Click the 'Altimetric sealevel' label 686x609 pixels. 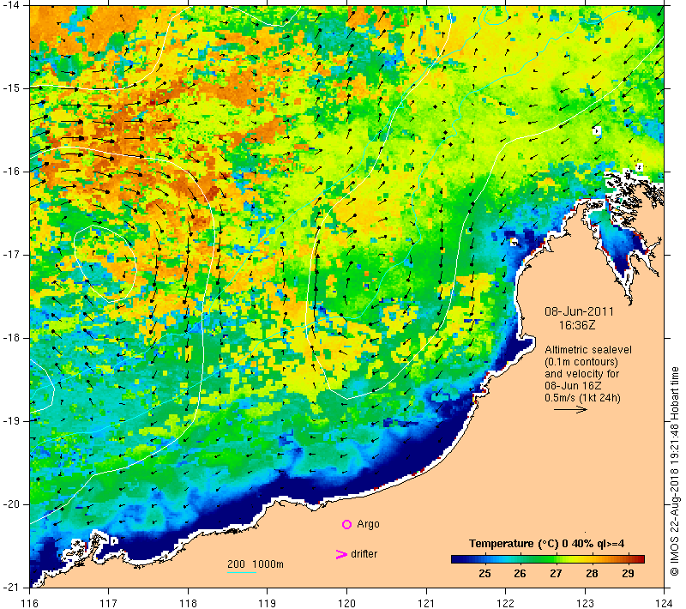pyautogui.click(x=588, y=350)
